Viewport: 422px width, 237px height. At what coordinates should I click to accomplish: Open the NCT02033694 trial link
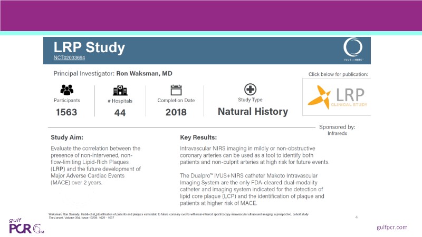pos(69,57)
